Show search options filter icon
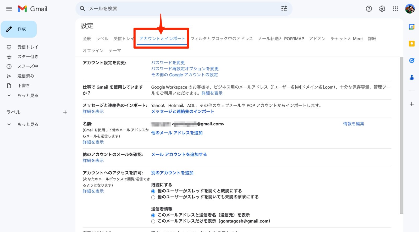 [284, 9]
